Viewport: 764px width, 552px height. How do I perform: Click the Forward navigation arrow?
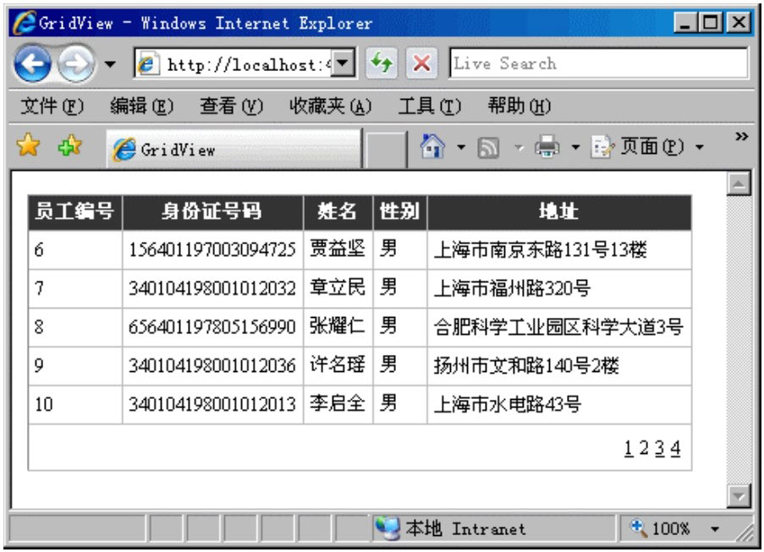tap(76, 63)
